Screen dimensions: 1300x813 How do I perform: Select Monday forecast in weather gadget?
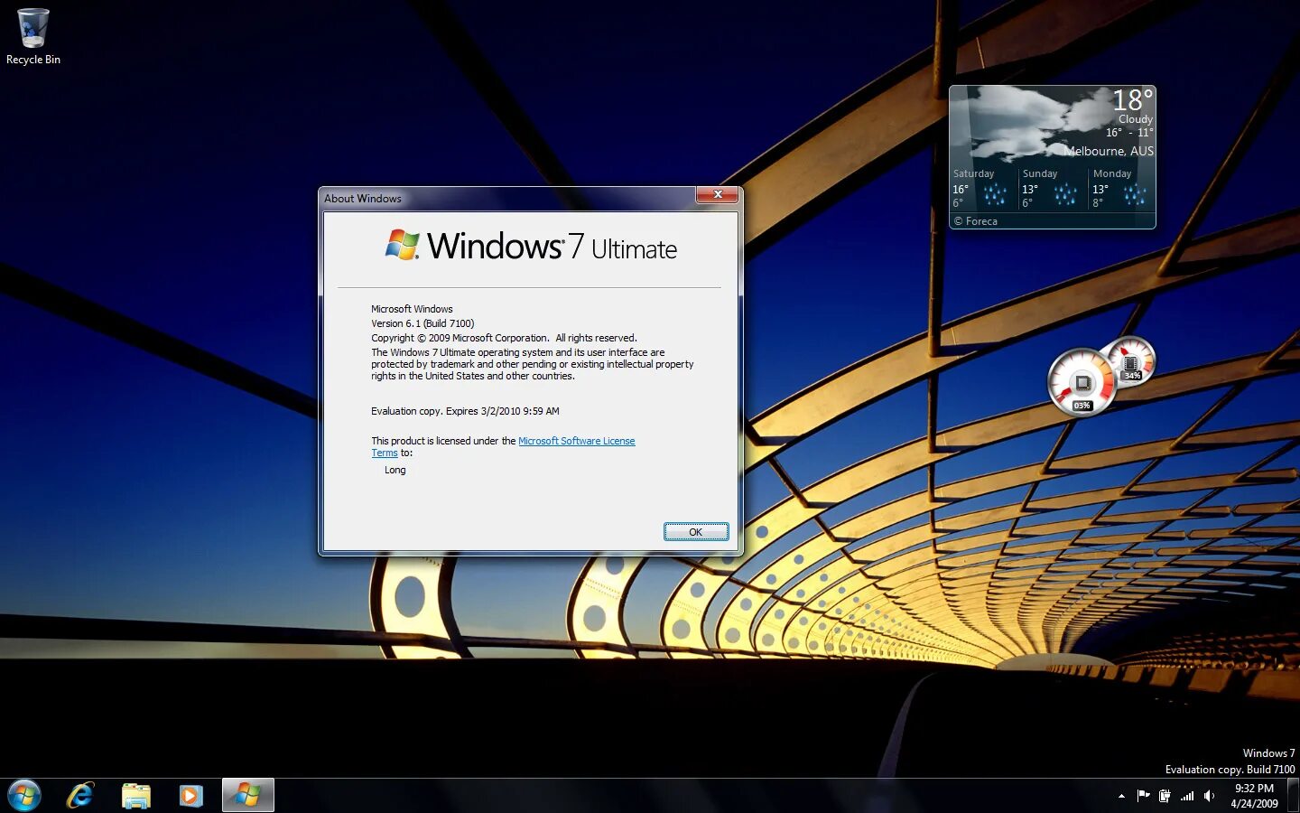pyautogui.click(x=1120, y=189)
